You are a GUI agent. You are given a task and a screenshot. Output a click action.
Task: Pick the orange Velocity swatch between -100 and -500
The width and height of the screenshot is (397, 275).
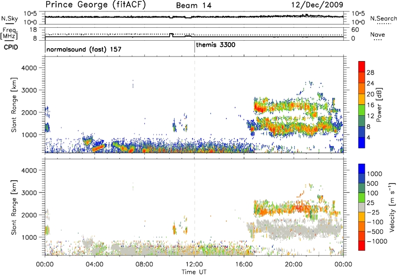tap(362, 226)
